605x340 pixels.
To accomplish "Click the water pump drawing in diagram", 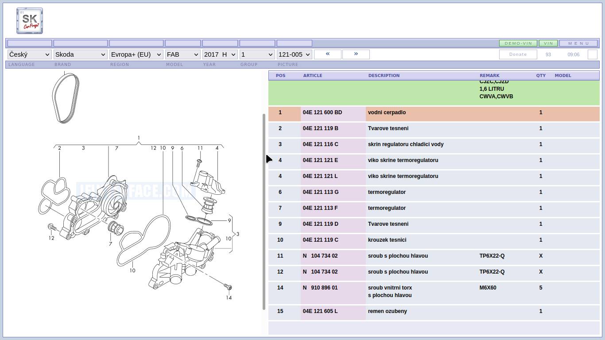I will pos(93,207).
